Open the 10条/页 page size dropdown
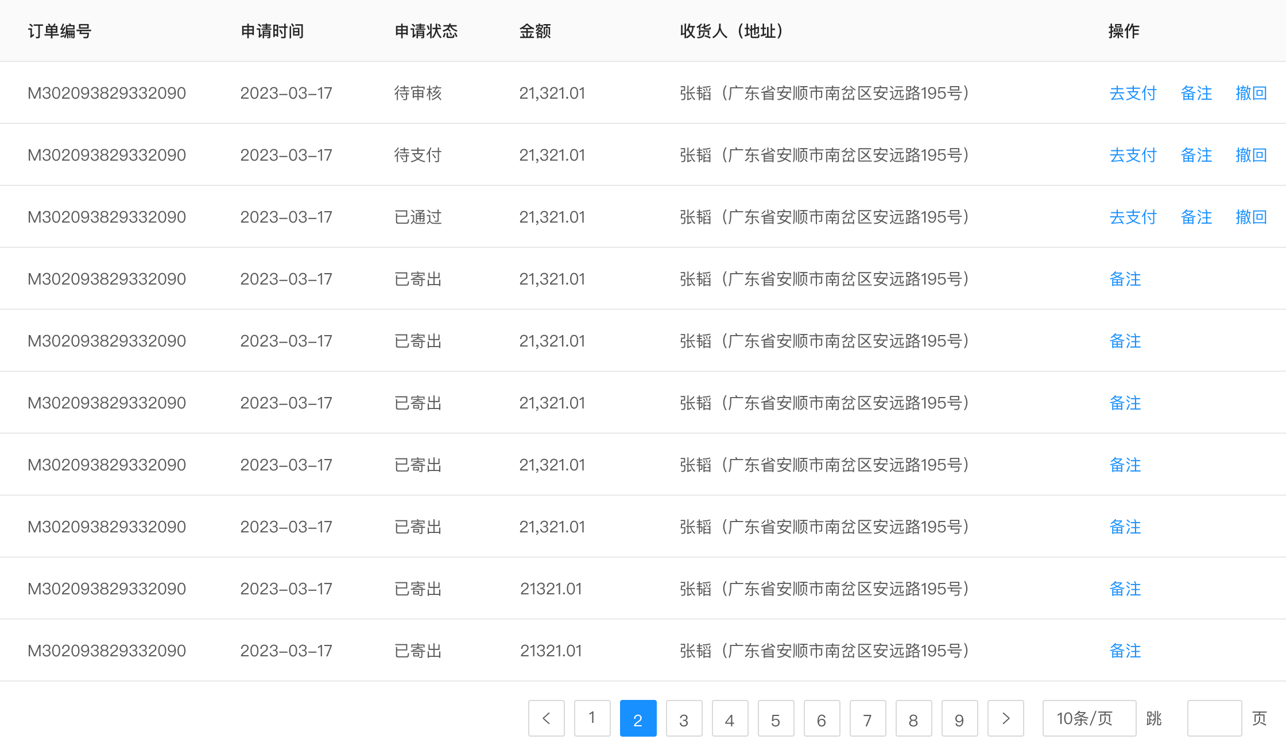Screen dimensions: 1286x755 (x=1089, y=718)
